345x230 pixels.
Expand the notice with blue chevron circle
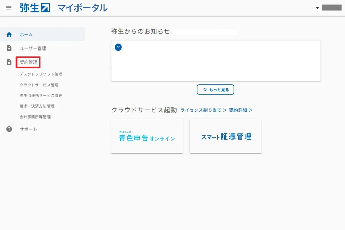click(x=118, y=47)
